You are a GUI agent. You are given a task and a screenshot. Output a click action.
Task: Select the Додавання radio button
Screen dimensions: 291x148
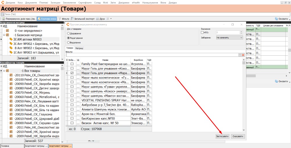pos(68,34)
